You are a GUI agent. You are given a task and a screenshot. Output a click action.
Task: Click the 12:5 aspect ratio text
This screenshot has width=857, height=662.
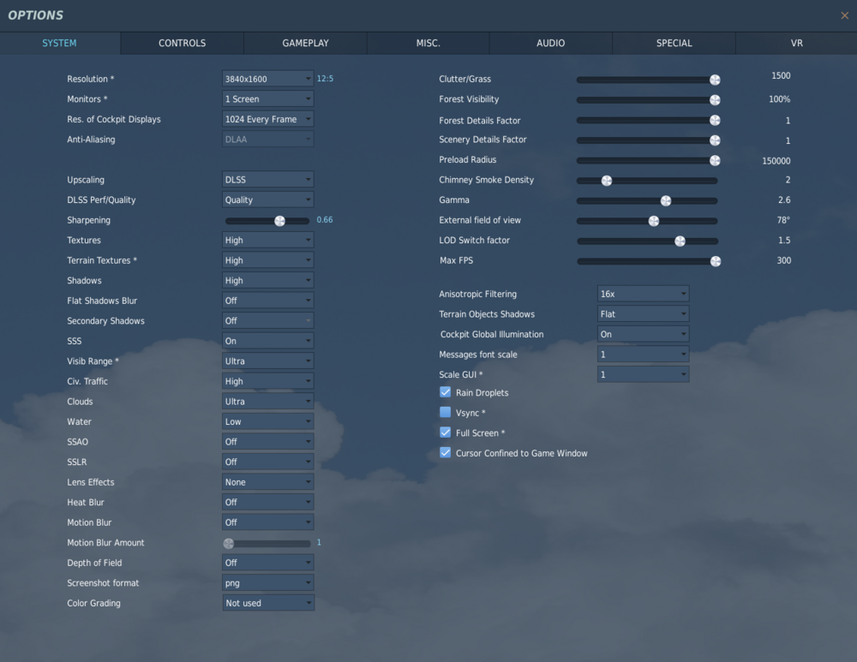click(x=325, y=79)
